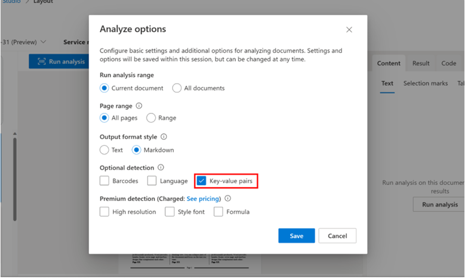Enable the Language detection checkbox
The image size is (465, 278).
(x=152, y=181)
